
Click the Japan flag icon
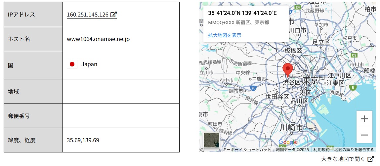click(x=72, y=64)
